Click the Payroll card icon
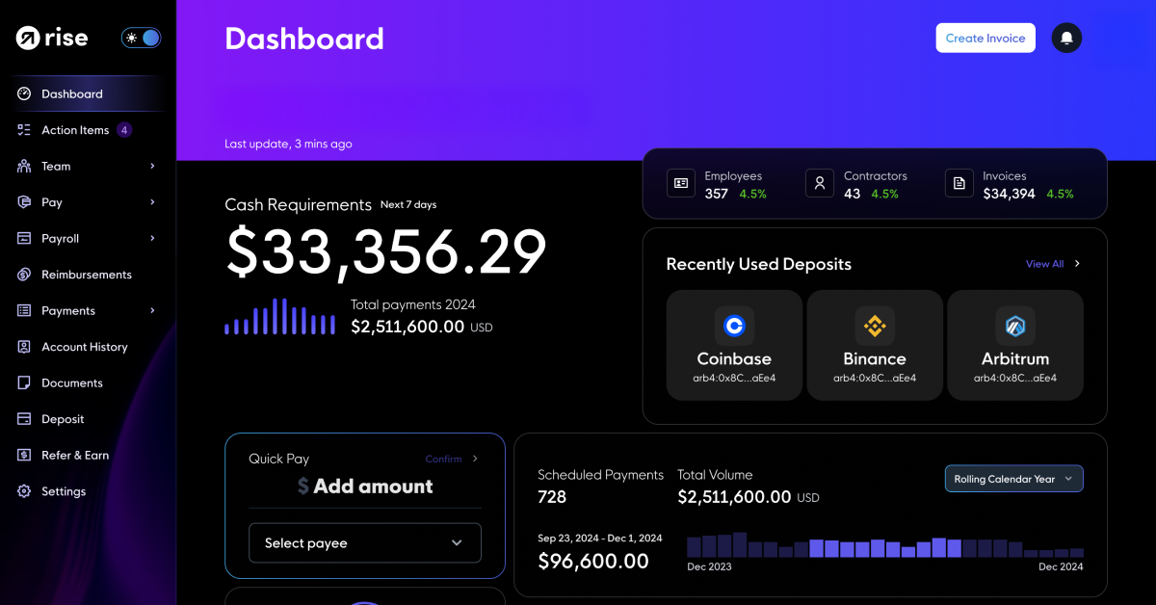This screenshot has width=1156, height=605. (24, 238)
